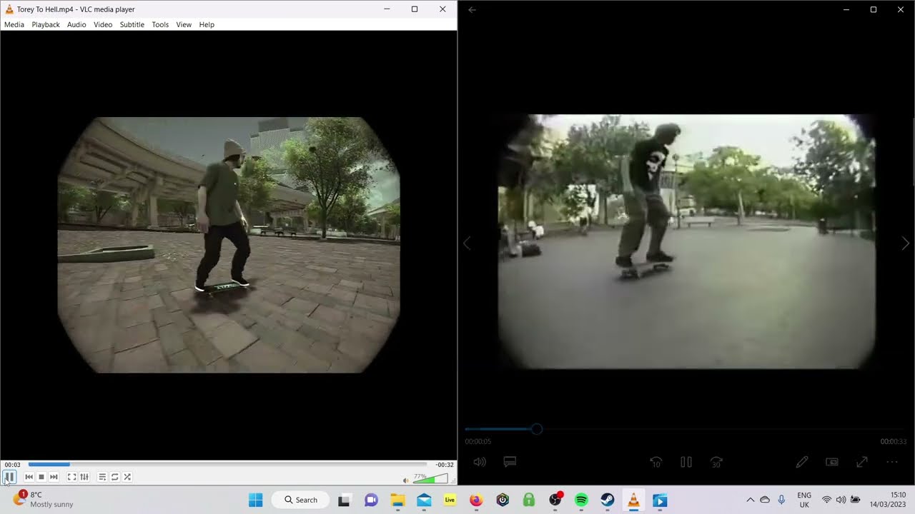Play in mini view in right player

(x=832, y=462)
